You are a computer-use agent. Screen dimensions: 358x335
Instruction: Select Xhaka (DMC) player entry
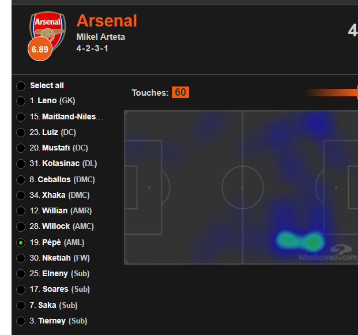pos(21,195)
